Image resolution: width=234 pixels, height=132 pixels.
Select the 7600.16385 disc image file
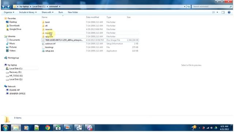64,40
